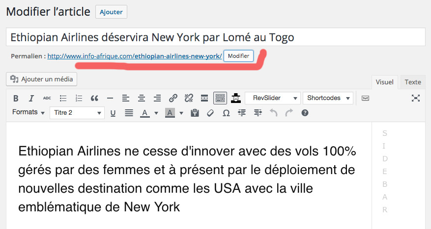The width and height of the screenshot is (431, 229).
Task: Enter distraction-free fullscreen mode
Action: click(416, 98)
